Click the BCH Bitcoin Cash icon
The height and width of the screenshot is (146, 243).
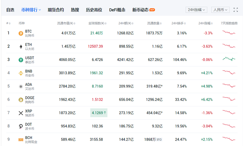coord(21,140)
